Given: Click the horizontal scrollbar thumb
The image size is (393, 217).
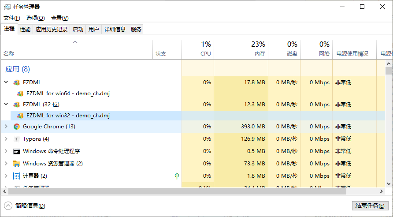Looking at the screenshot, I should point(177,191).
